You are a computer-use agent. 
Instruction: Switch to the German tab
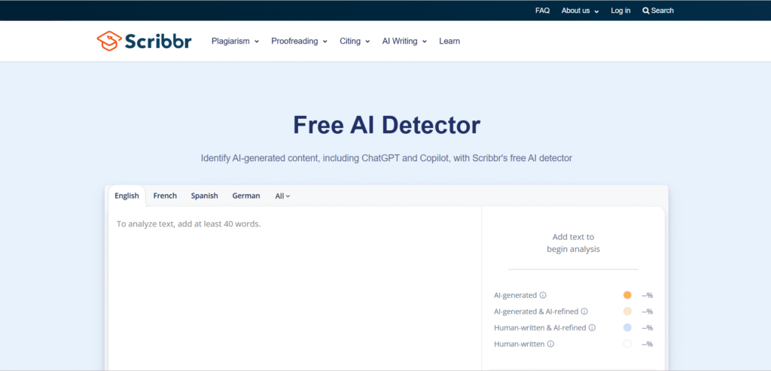(246, 196)
